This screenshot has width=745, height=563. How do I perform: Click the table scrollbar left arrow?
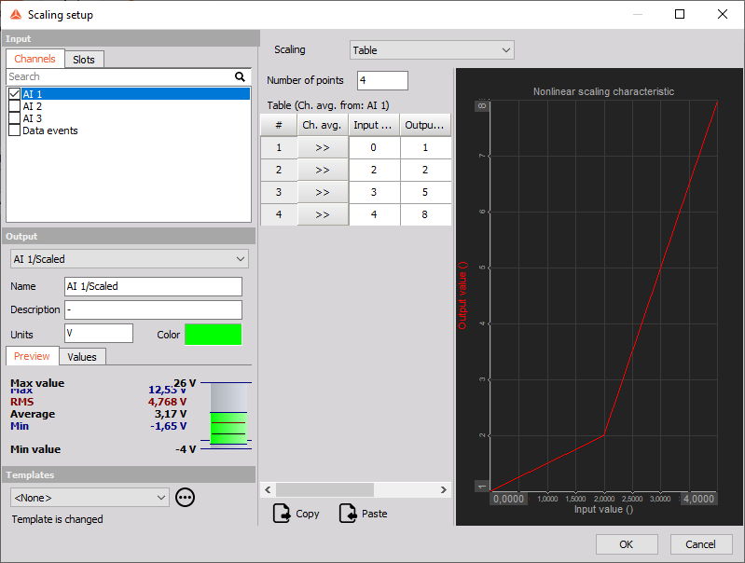click(268, 489)
